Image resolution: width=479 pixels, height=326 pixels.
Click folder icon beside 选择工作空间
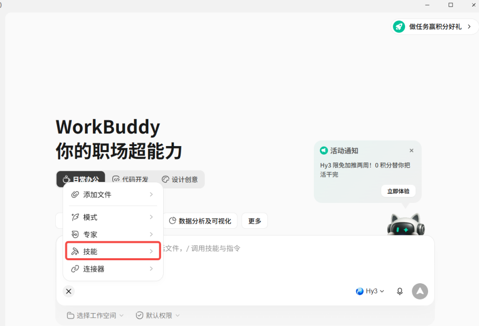[x=70, y=316]
